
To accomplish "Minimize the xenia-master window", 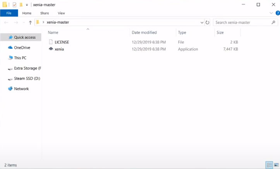I will click(x=243, y=5).
